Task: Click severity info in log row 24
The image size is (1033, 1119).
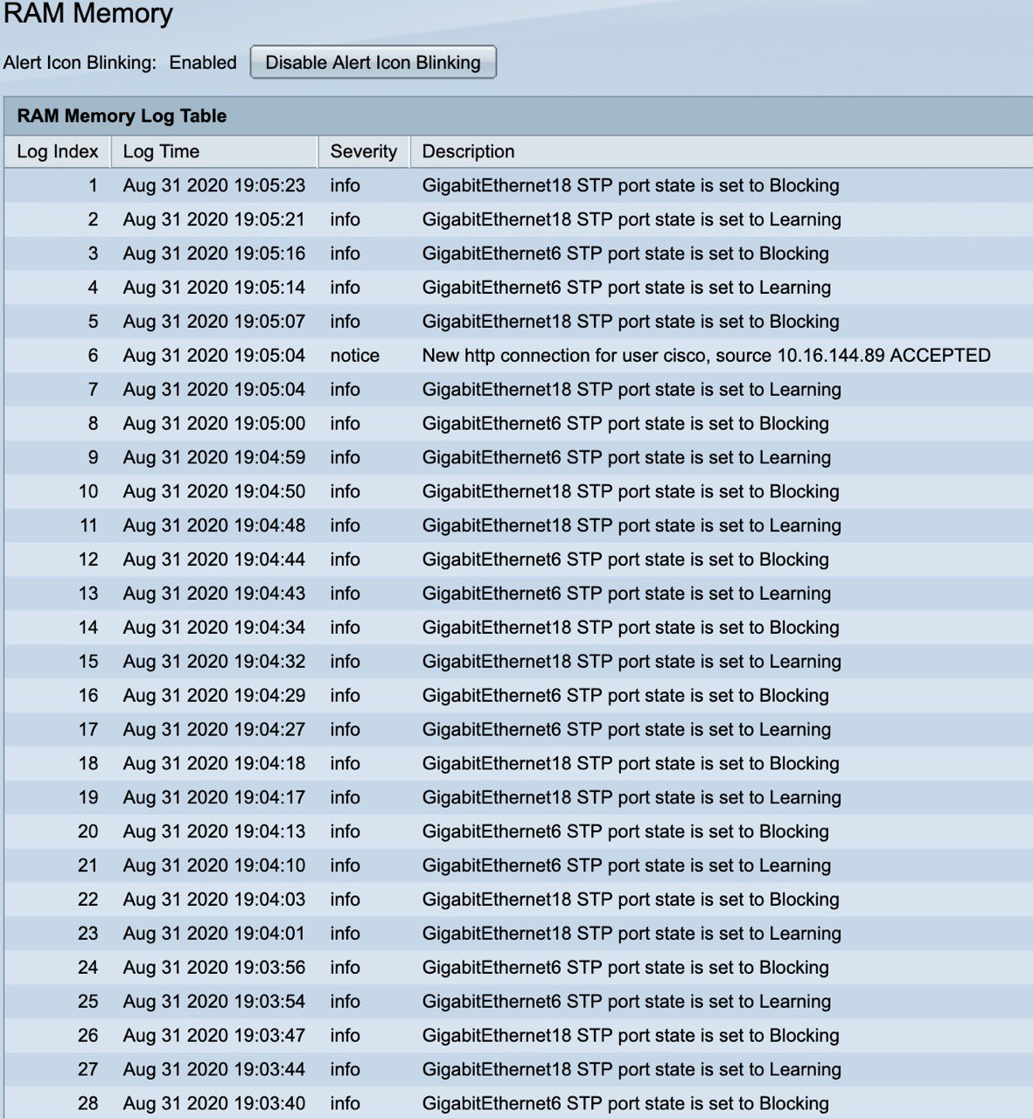Action: click(345, 968)
